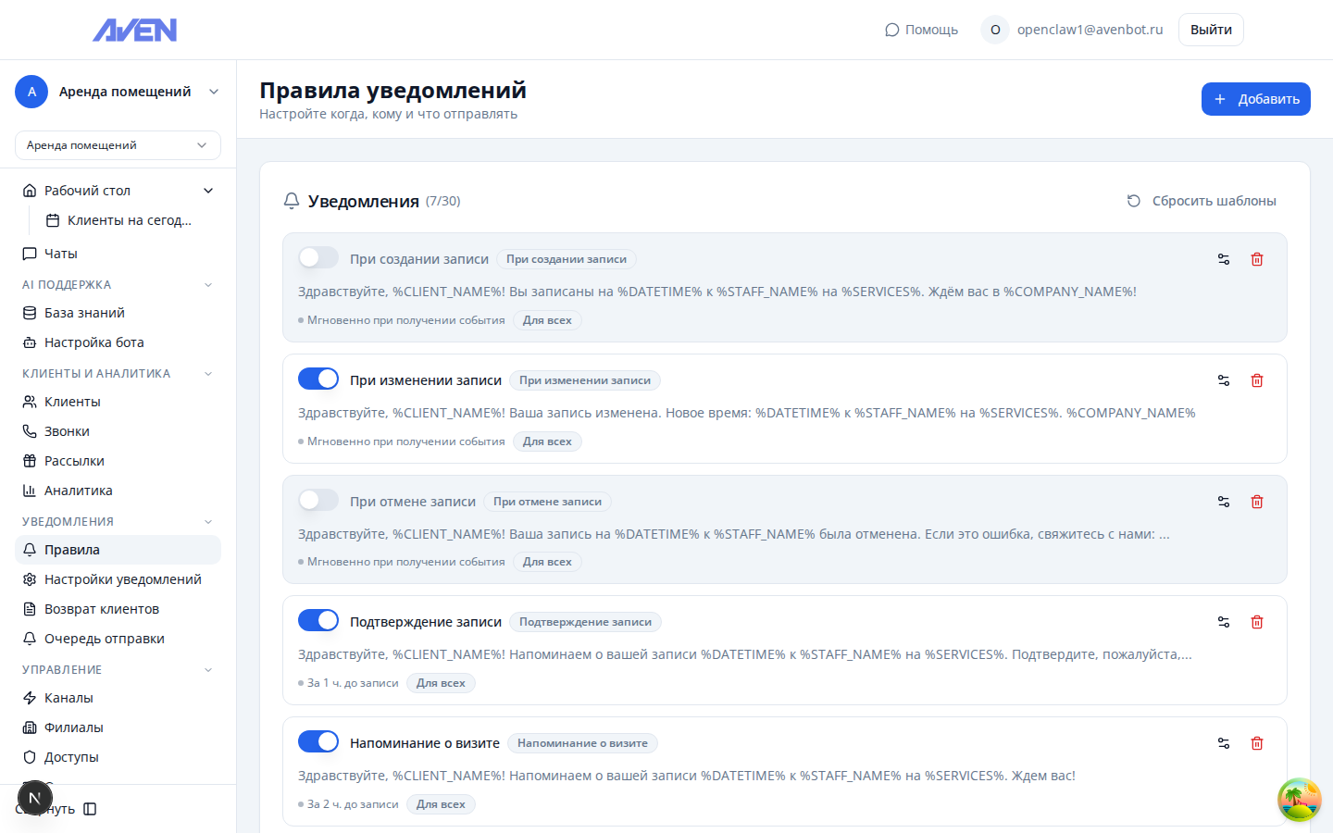Open the Рассылки section
The image size is (1333, 833).
pos(76,460)
